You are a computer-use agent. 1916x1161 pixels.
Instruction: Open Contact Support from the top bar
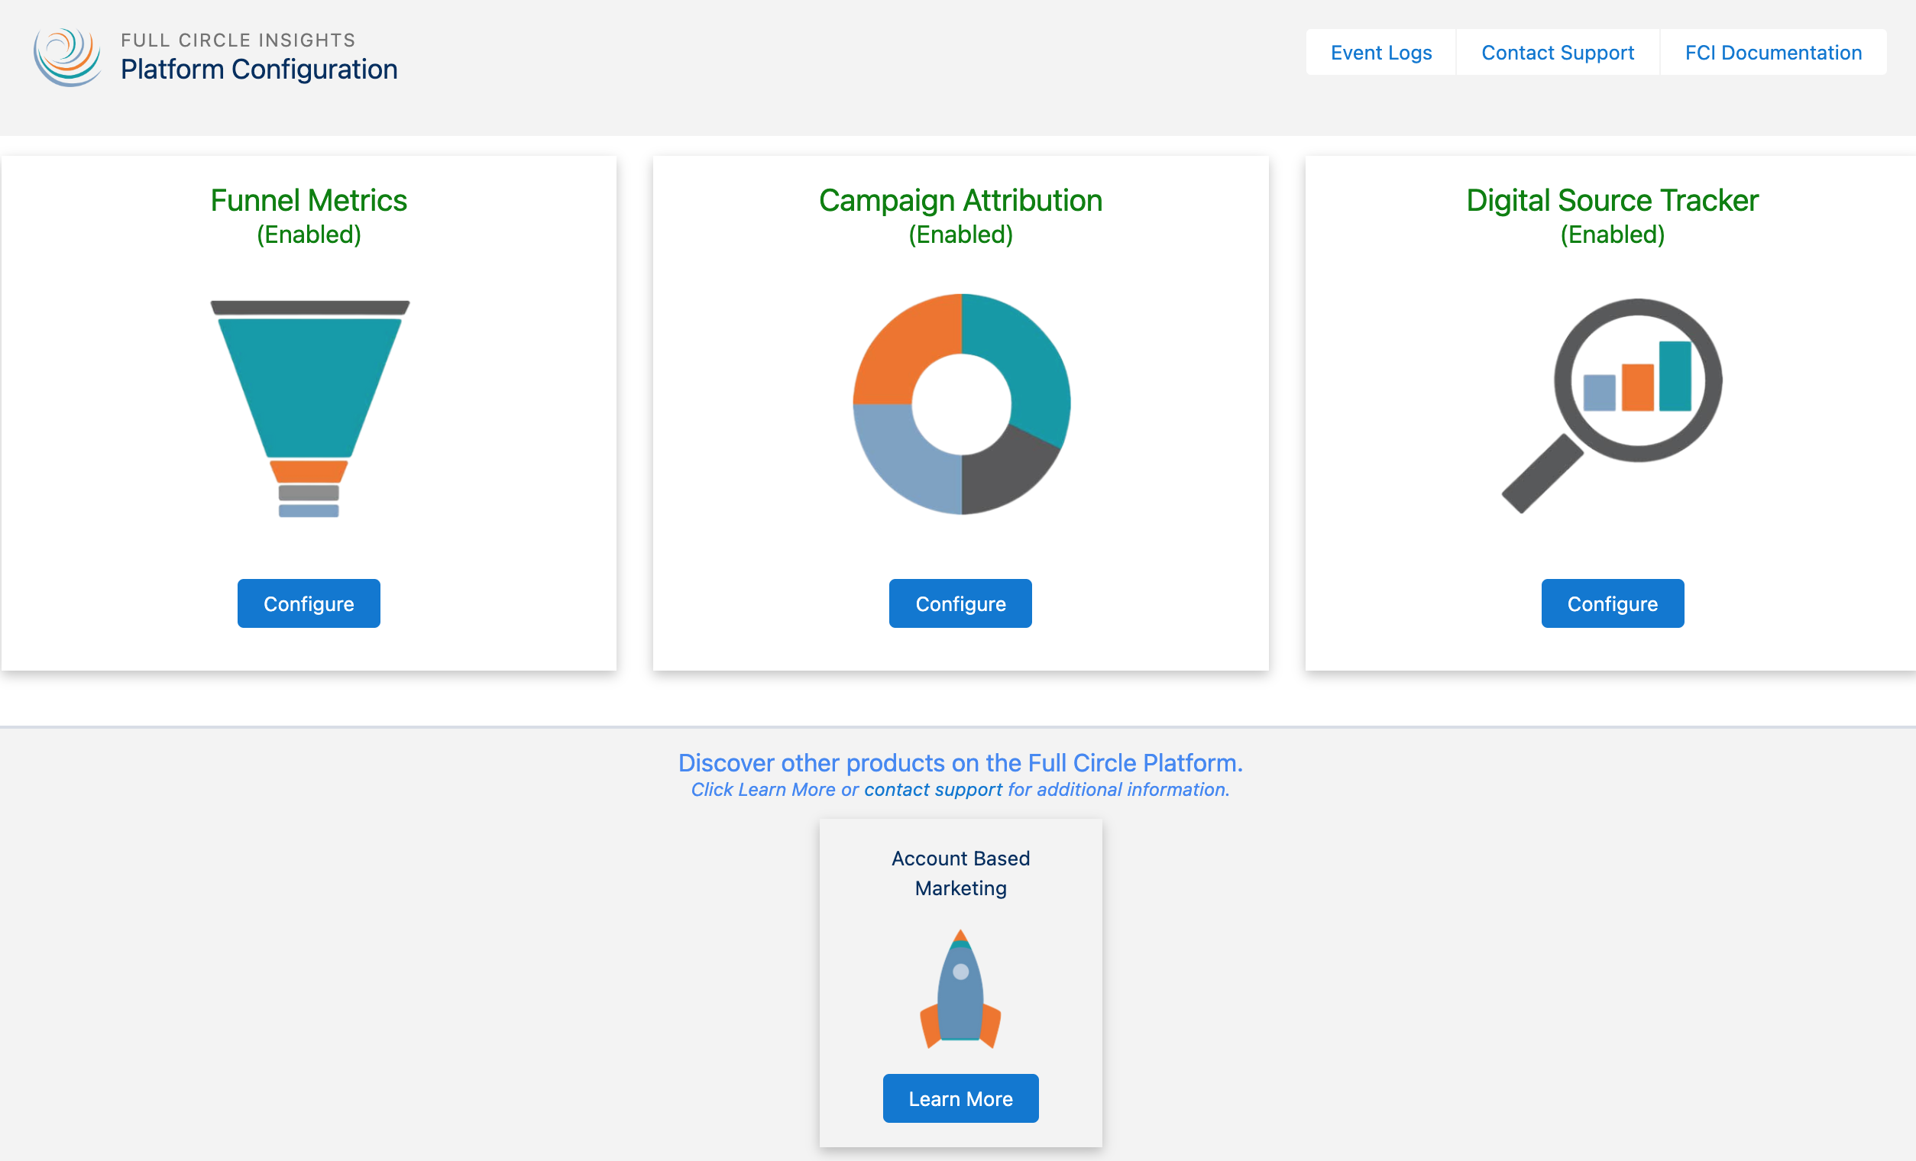click(x=1558, y=52)
